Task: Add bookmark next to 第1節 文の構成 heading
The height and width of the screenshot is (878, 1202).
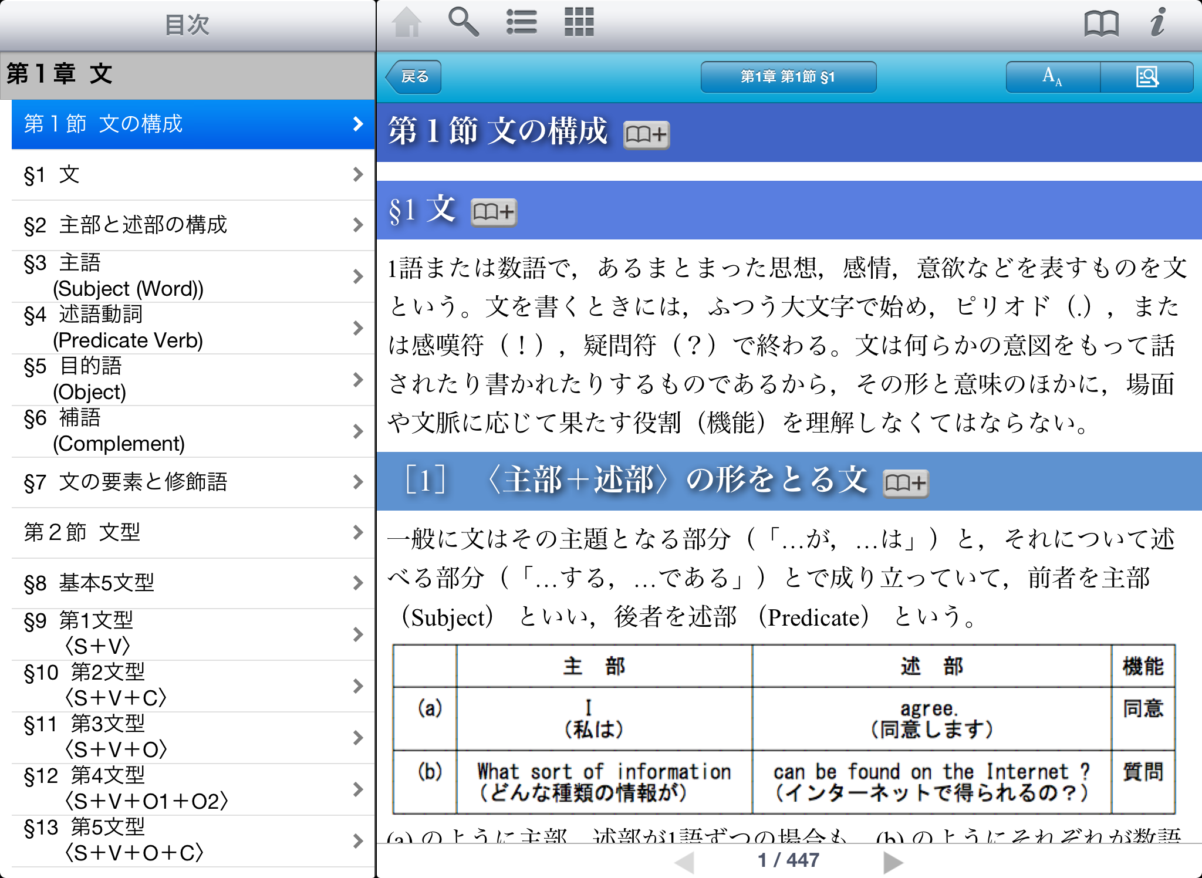Action: click(x=646, y=135)
